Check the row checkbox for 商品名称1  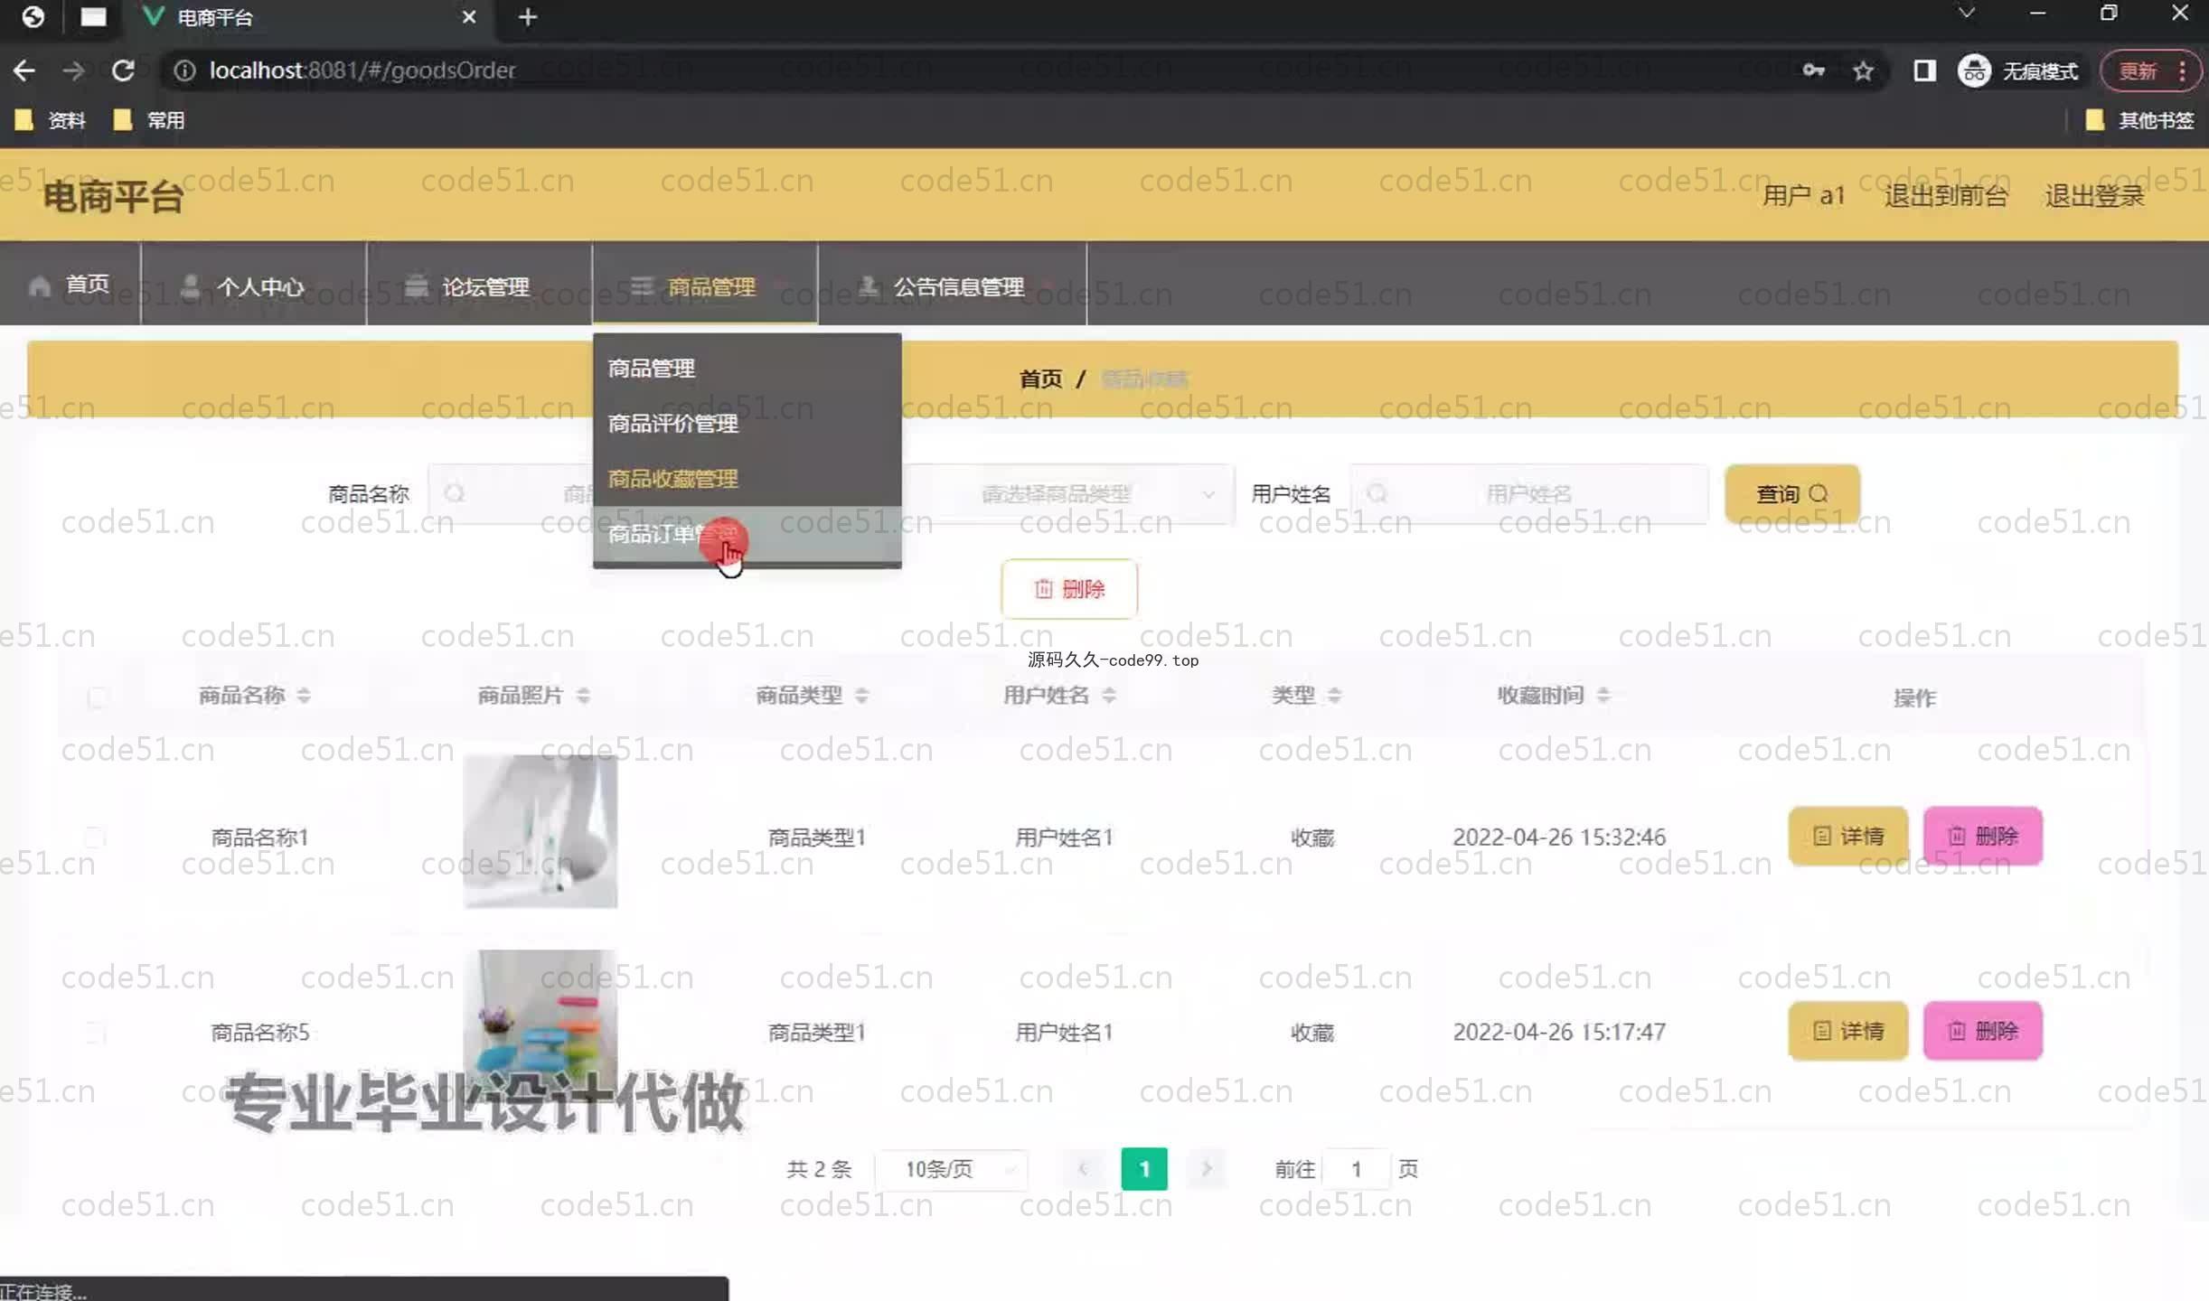[x=95, y=837]
